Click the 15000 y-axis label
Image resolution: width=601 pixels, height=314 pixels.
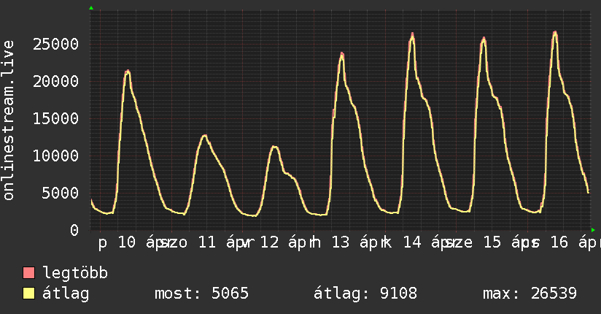tap(55, 118)
